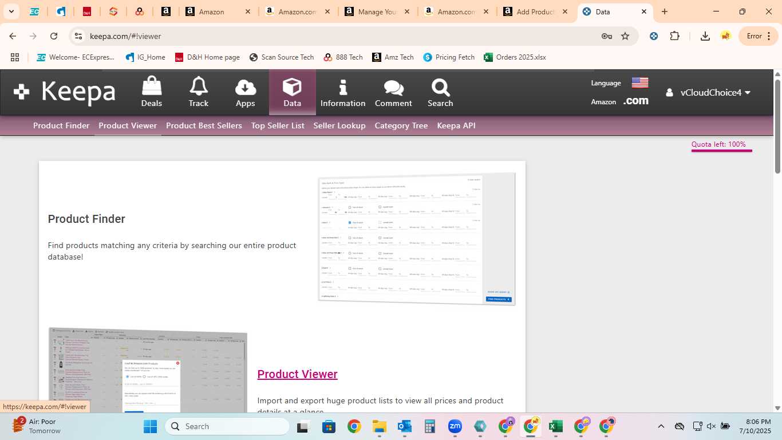Click the Product Finder heading

[86, 219]
